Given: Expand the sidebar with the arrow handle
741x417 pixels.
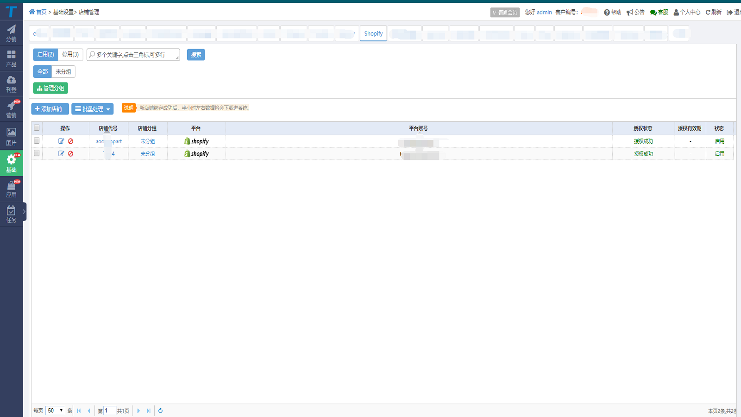Looking at the screenshot, I should coord(24,212).
